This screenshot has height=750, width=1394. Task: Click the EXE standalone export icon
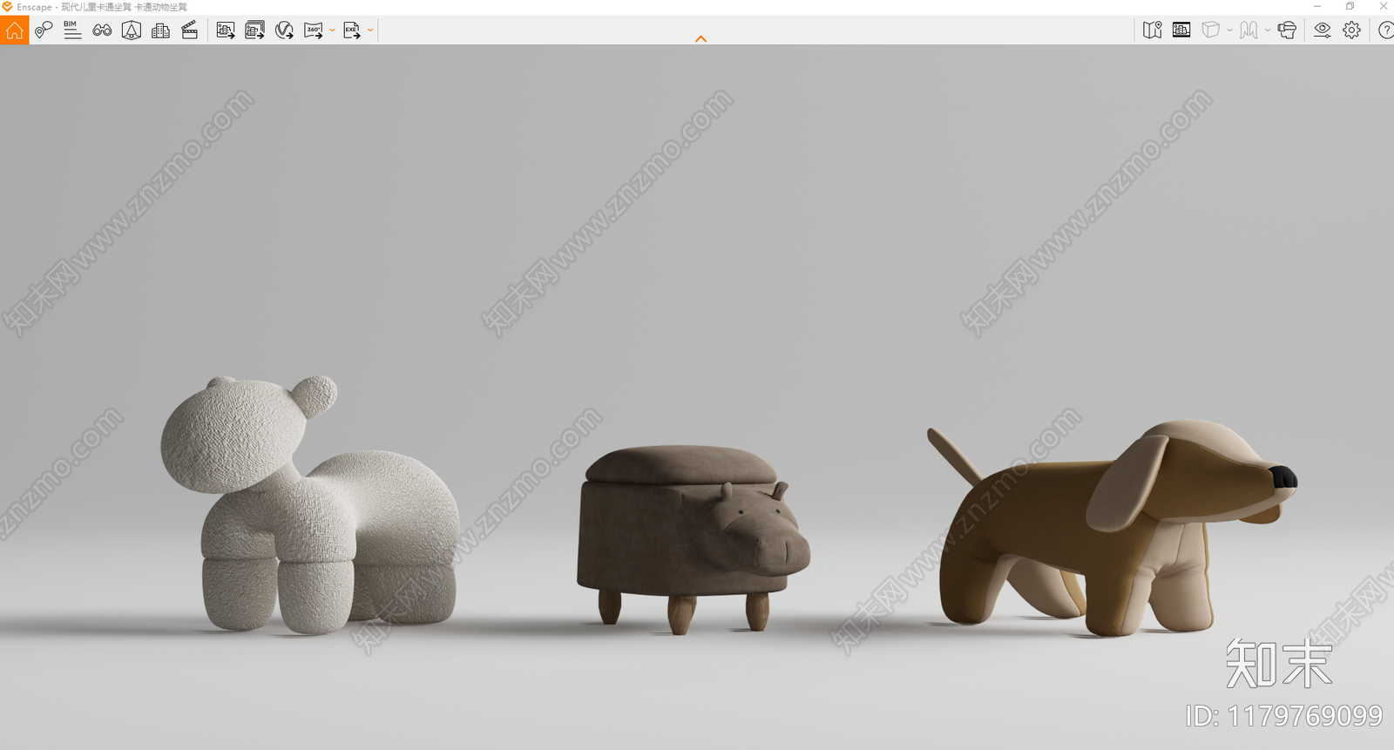click(x=352, y=30)
